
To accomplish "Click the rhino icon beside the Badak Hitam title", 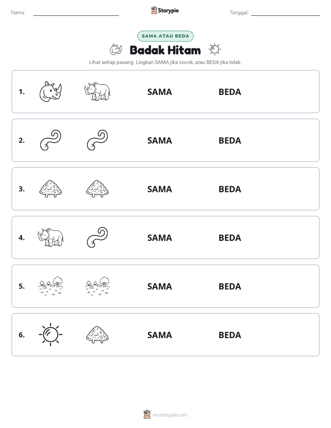I will point(116,50).
